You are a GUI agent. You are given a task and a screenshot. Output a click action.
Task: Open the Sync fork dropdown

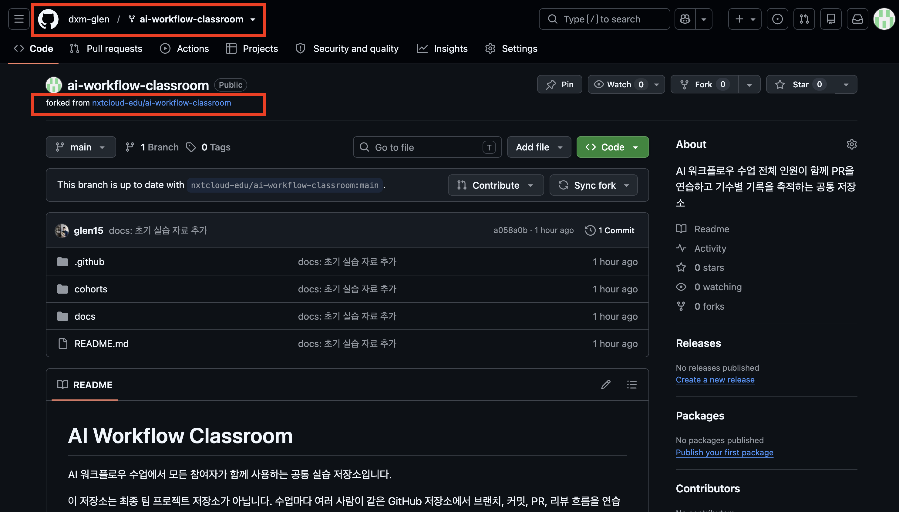click(x=594, y=185)
